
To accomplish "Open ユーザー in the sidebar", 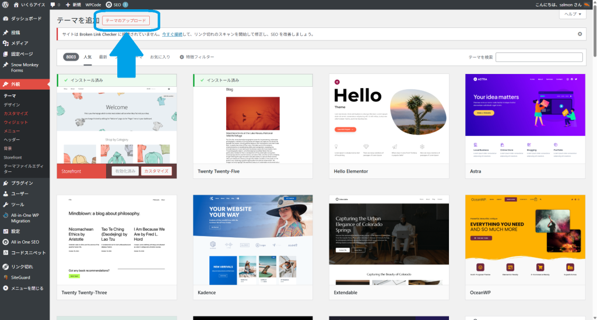I will (20, 194).
